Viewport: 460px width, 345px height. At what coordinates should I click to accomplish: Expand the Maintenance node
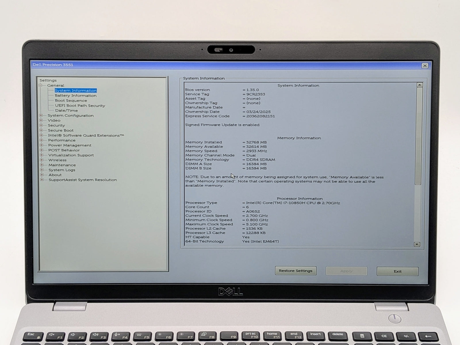coord(42,165)
